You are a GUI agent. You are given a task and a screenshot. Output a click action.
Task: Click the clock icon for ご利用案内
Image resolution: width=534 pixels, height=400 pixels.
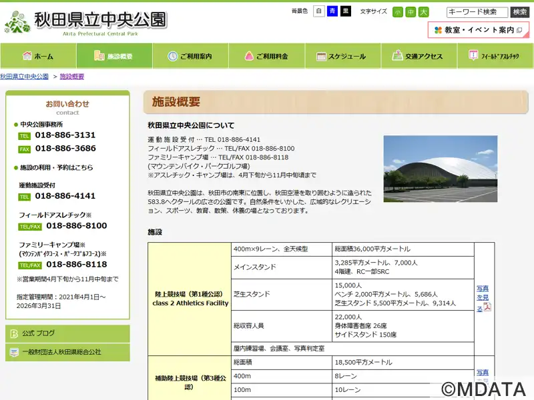point(172,56)
